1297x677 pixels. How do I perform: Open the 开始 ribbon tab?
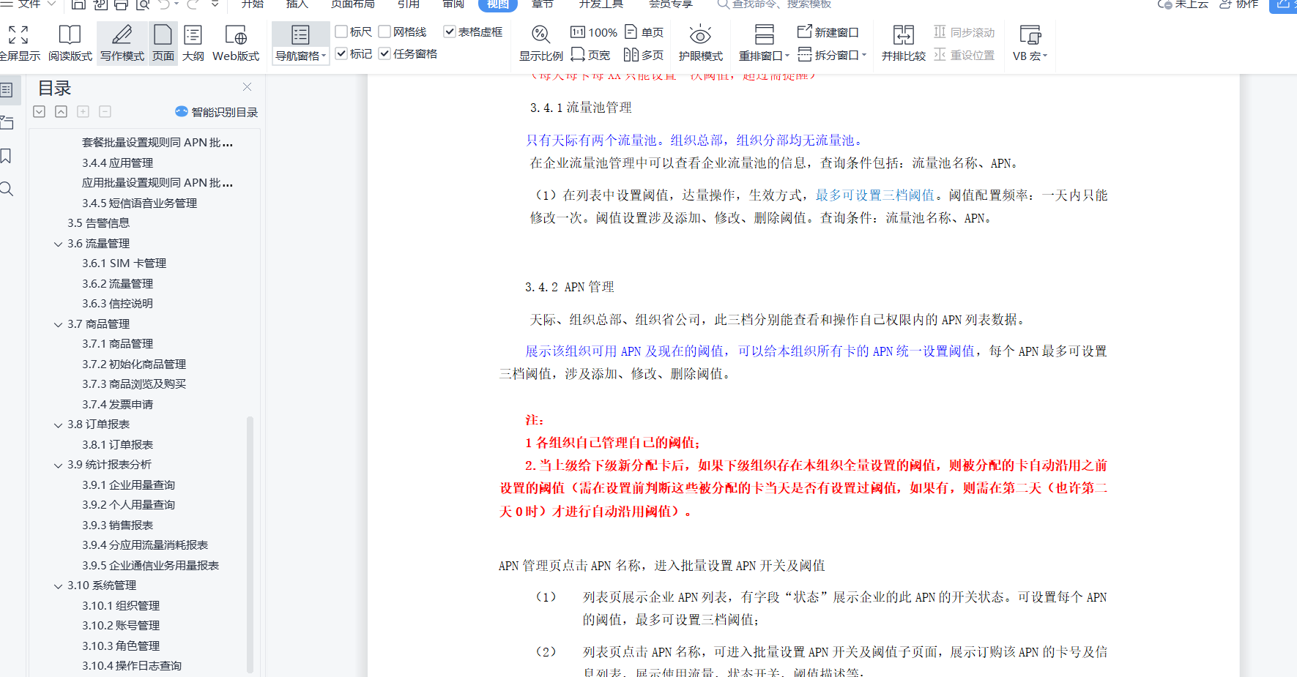[x=253, y=4]
